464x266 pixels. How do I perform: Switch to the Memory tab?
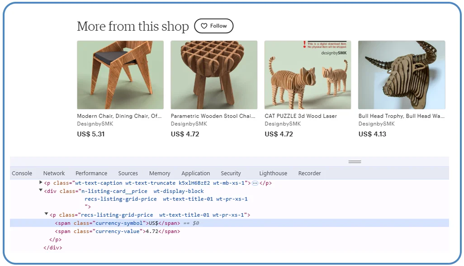[159, 173]
